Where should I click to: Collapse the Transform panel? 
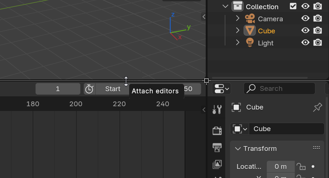coord(238,149)
